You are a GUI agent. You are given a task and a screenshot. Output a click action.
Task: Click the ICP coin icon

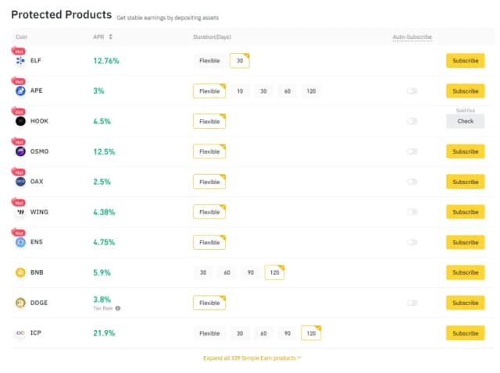[20, 333]
